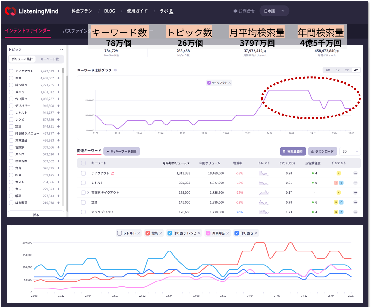The width and height of the screenshot is (371, 307).
Task: Click the Myキーワード登録 button
Action: [121, 151]
